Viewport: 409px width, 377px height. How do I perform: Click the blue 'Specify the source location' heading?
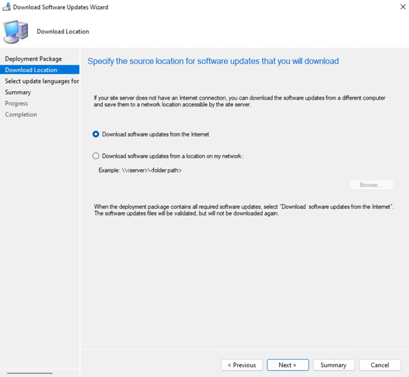[x=213, y=61]
